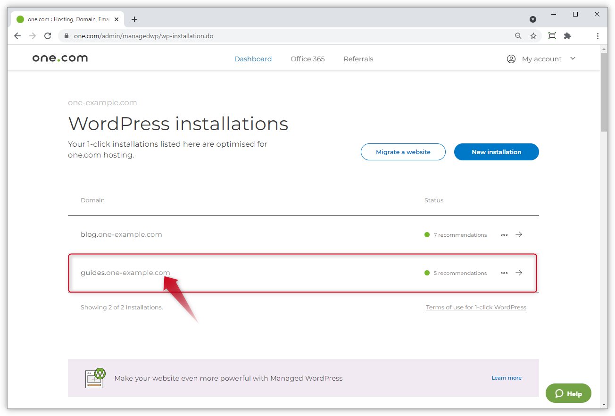Open Chrome's three-dot browser menu

click(598, 36)
